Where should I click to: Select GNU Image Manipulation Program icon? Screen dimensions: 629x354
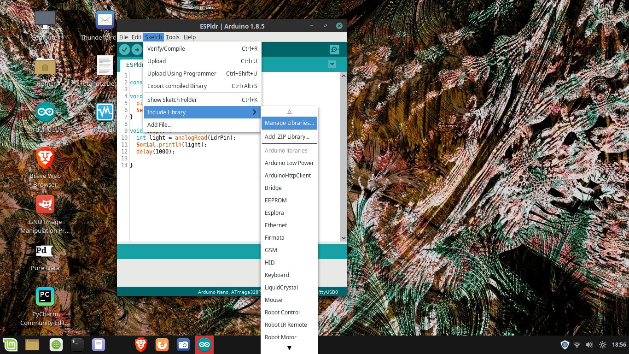coord(45,204)
